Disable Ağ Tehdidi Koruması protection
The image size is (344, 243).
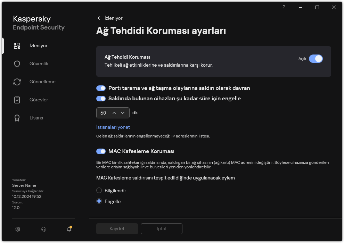[316, 59]
